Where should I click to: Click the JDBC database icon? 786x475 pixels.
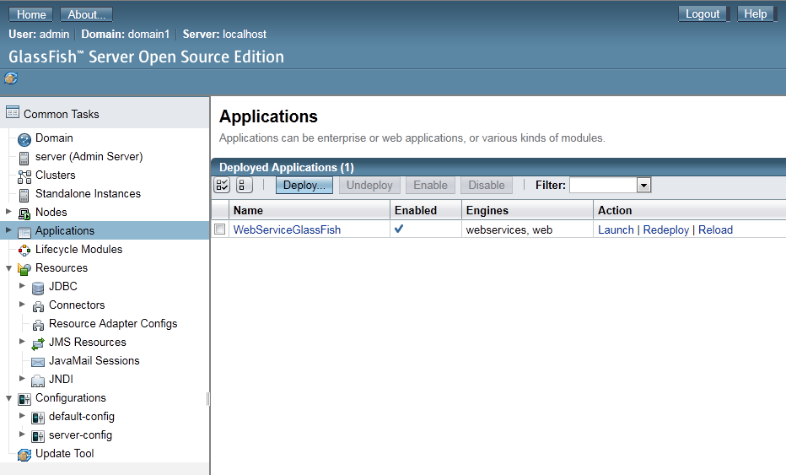point(38,288)
